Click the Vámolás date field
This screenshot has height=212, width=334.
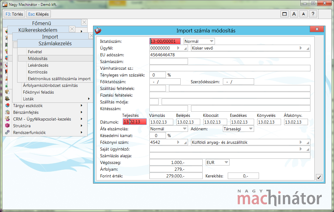click(161, 122)
